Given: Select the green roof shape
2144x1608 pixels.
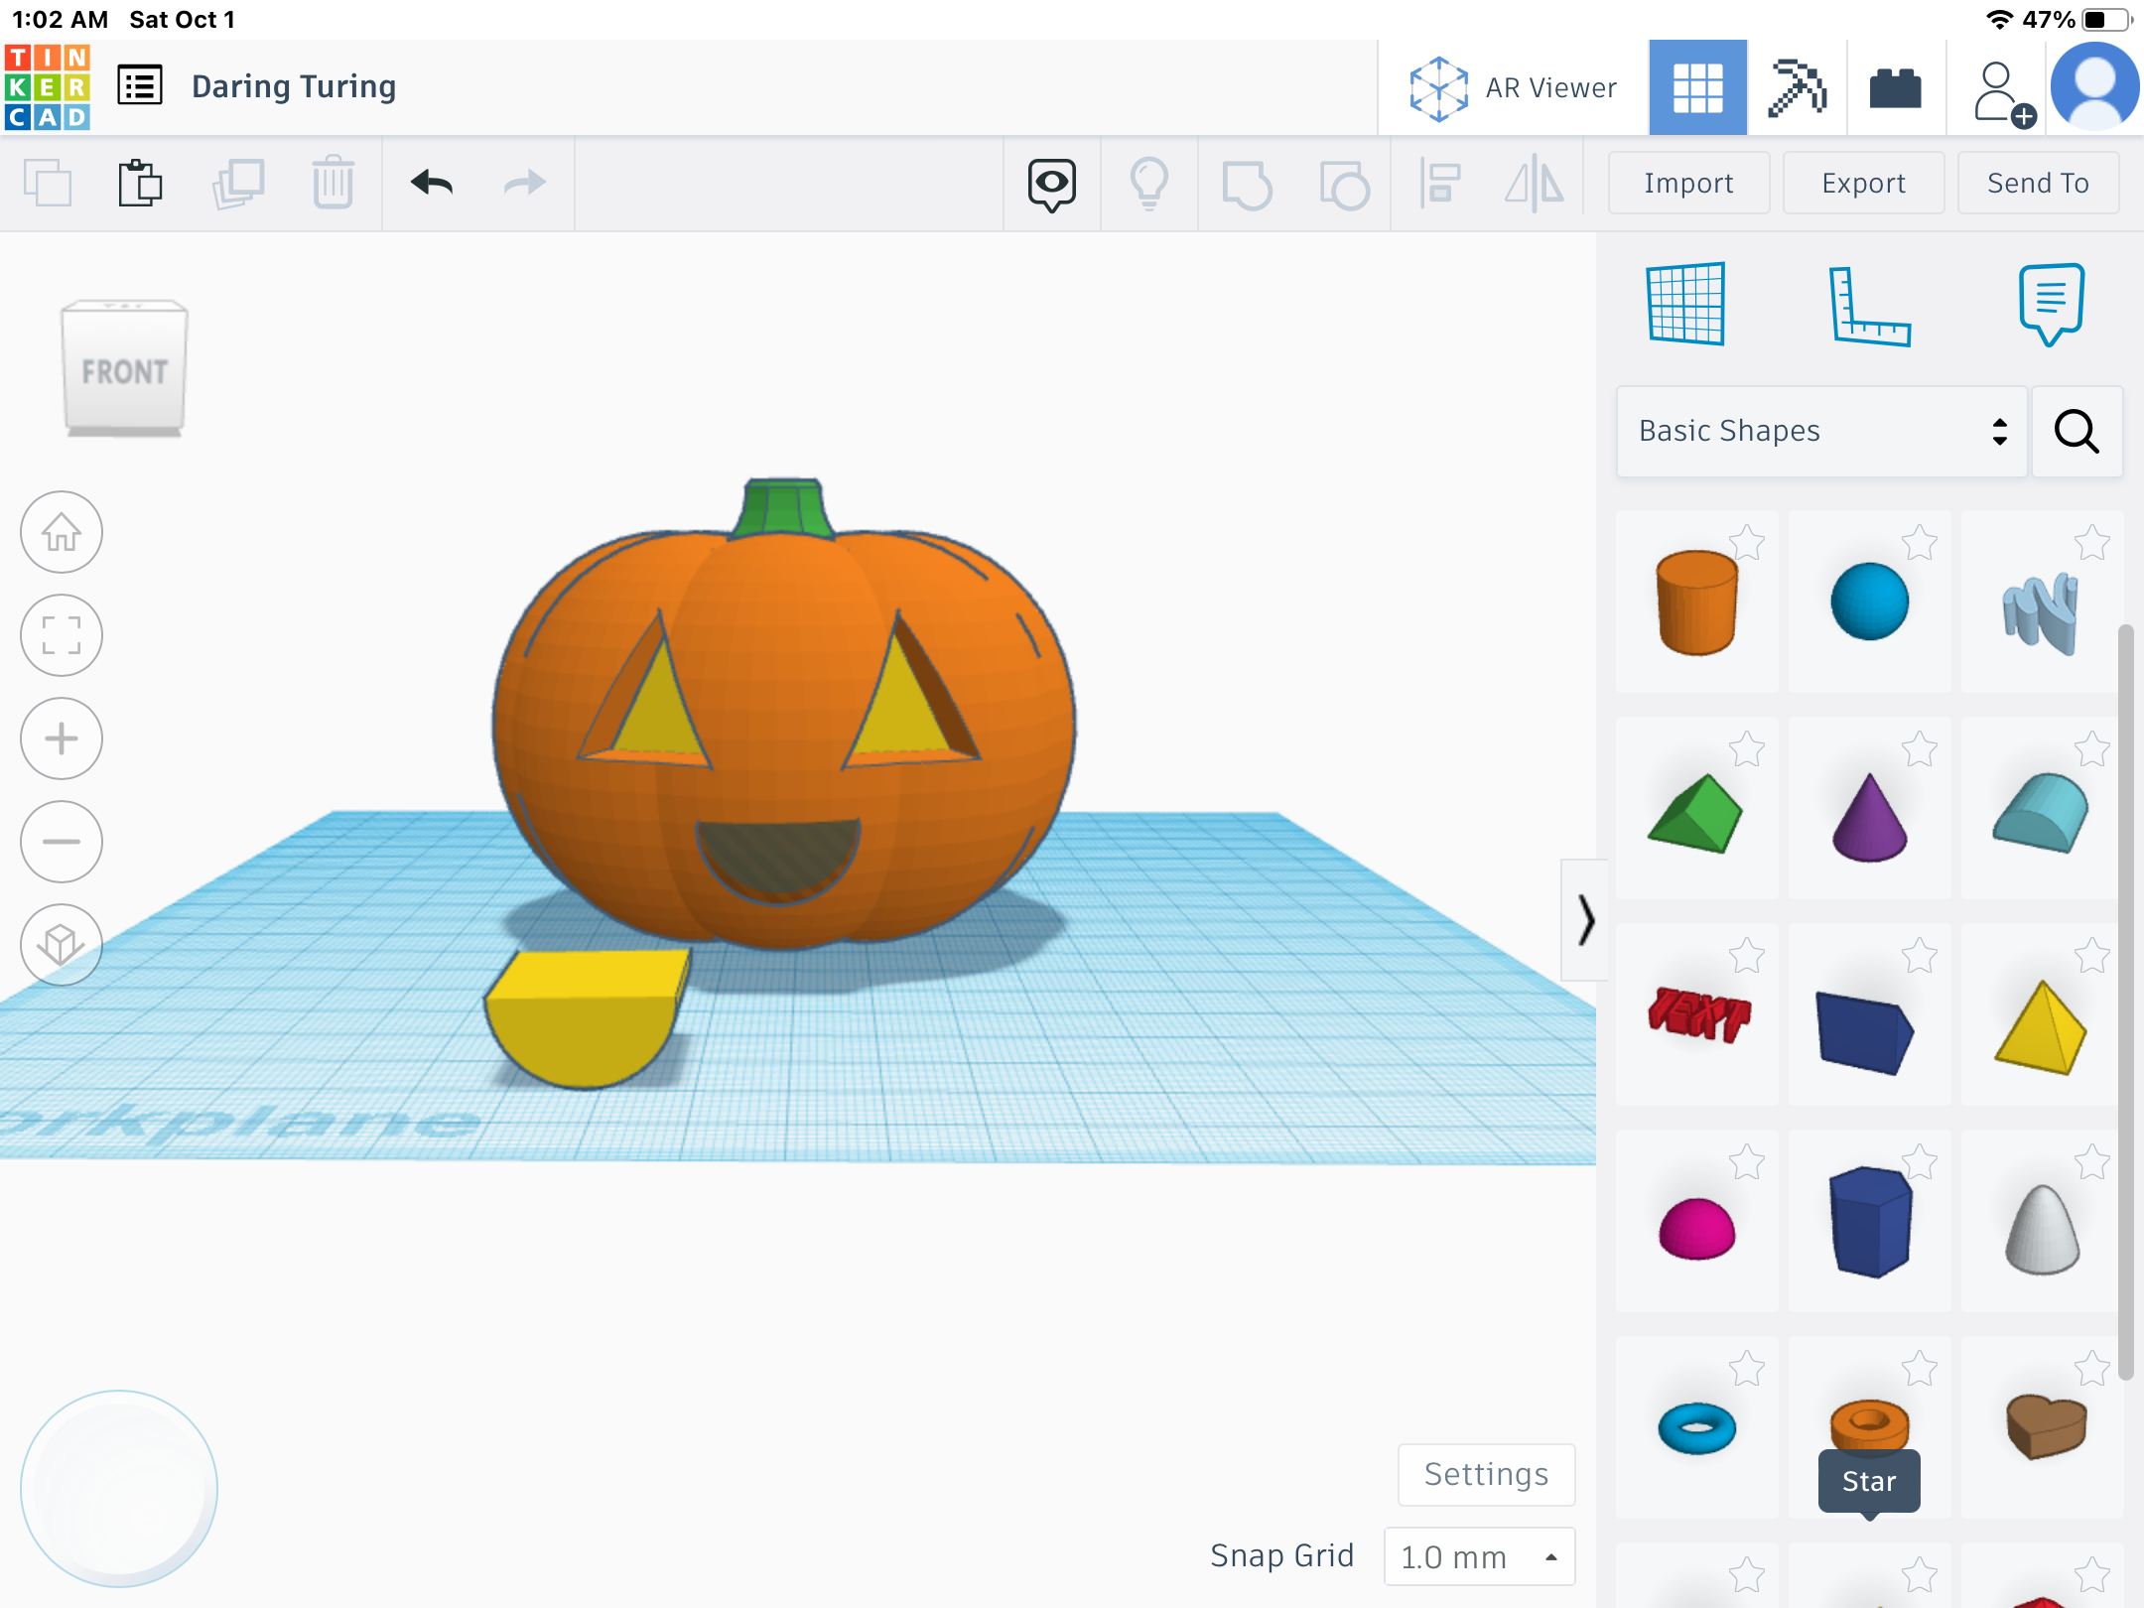Looking at the screenshot, I should [x=1696, y=808].
